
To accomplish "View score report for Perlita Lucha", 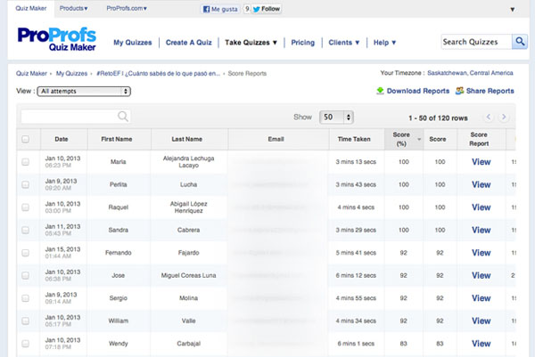I will (x=481, y=184).
